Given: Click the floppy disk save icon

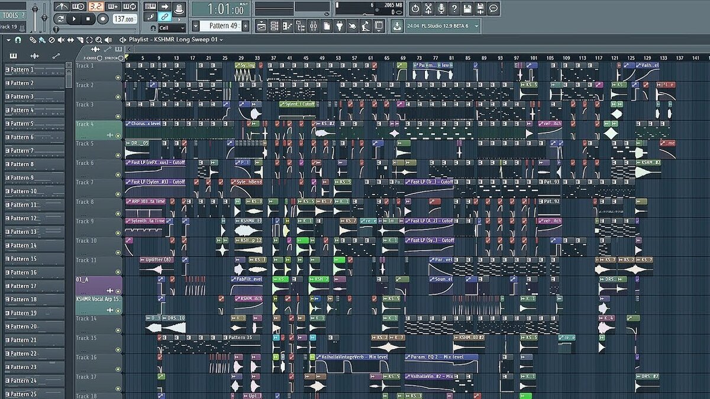Looking at the screenshot, I should point(467,9).
